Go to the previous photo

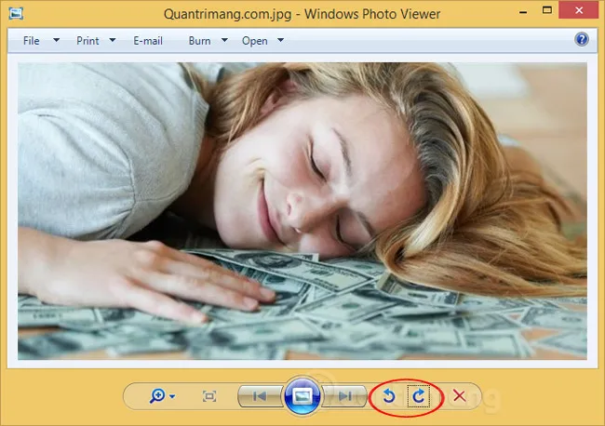[x=260, y=396]
